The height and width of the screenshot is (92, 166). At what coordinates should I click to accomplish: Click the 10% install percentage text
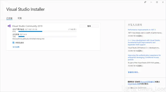click(x=14, y=36)
